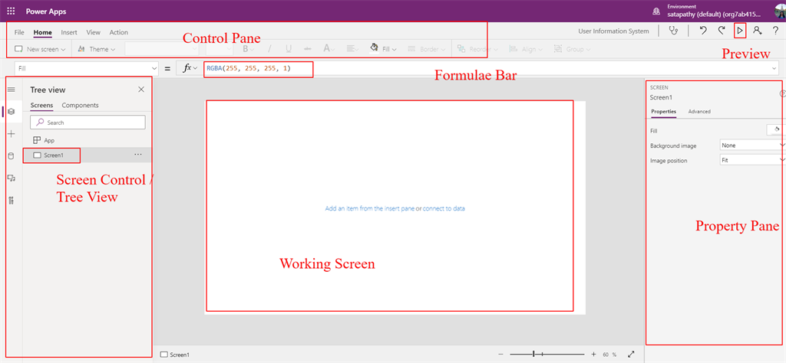Viewport: 786px width, 363px height.
Task: Click the Screen1 breadcrumb in status bar
Action: click(x=175, y=355)
